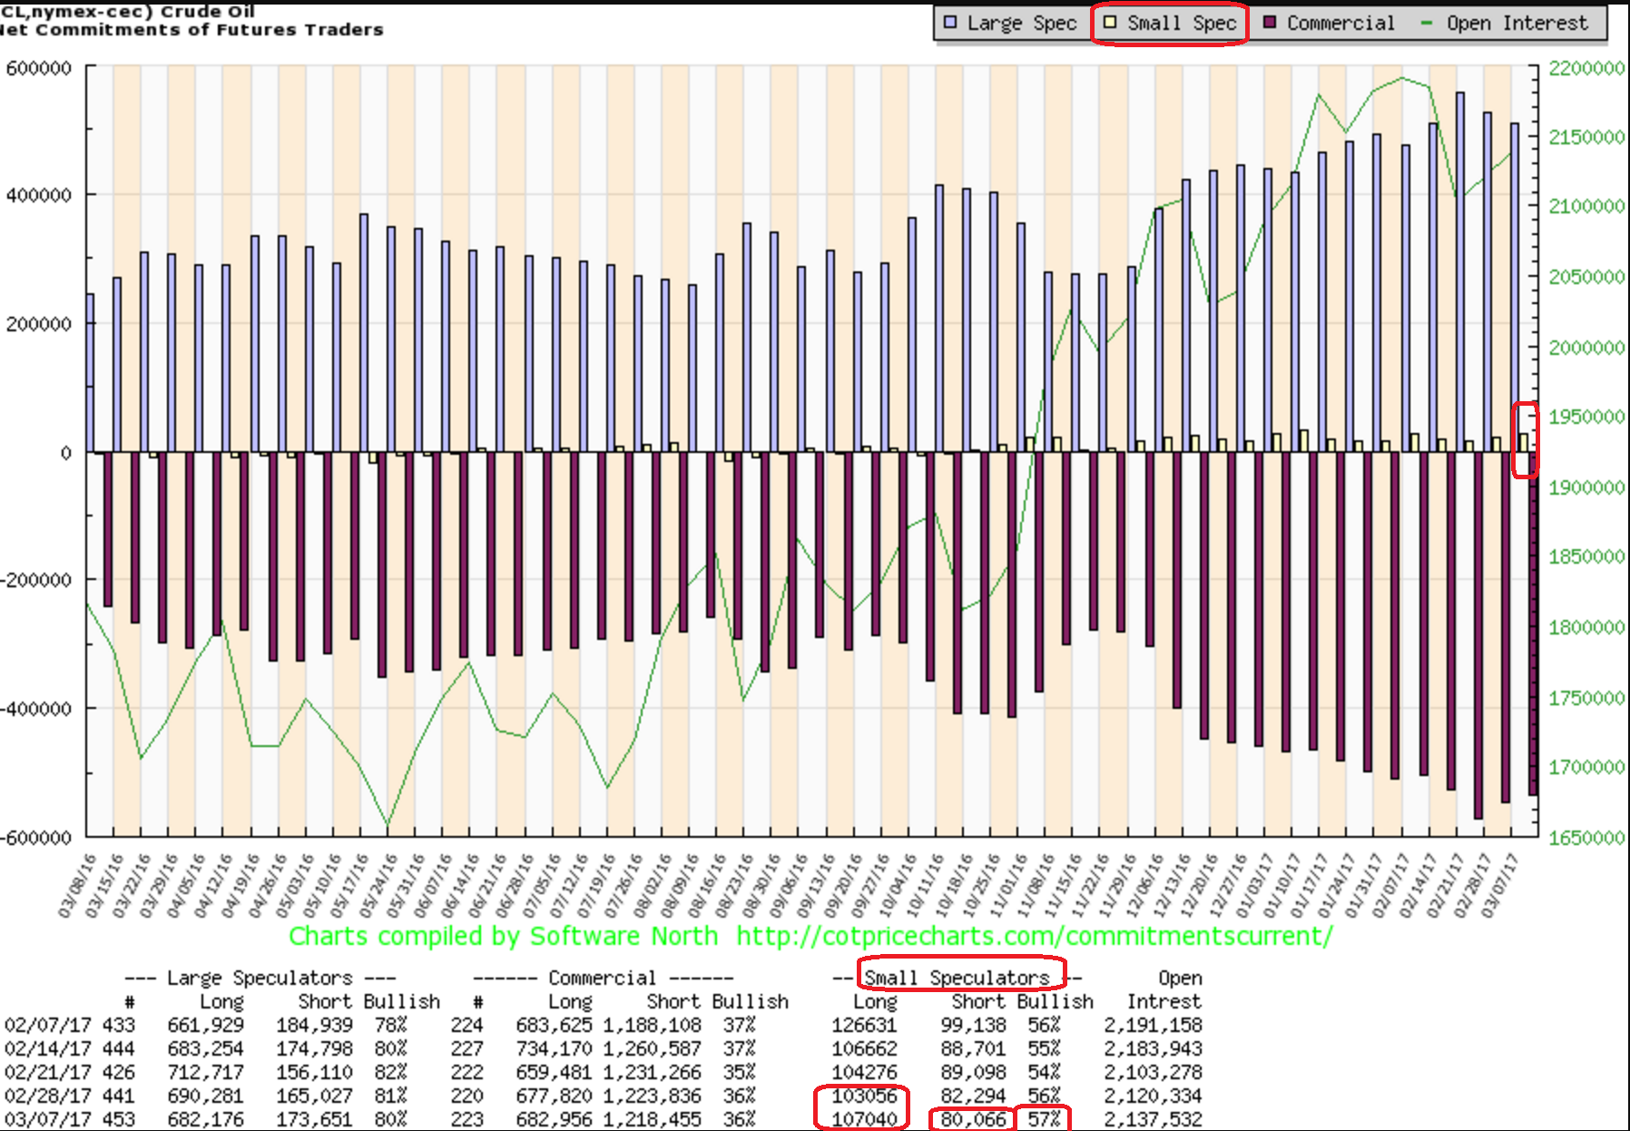The width and height of the screenshot is (1630, 1131).
Task: Click 'Long' header under Large Speculators
Action: point(221,1001)
